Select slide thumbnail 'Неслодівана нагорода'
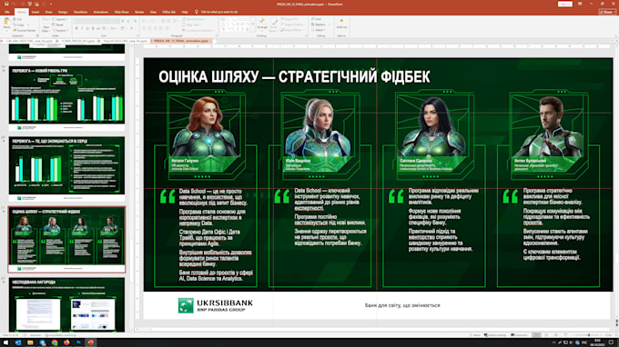 pos(66,304)
